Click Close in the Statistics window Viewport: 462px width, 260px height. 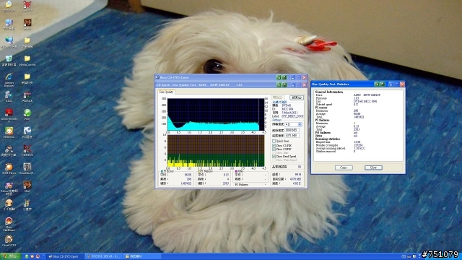pyautogui.click(x=373, y=168)
